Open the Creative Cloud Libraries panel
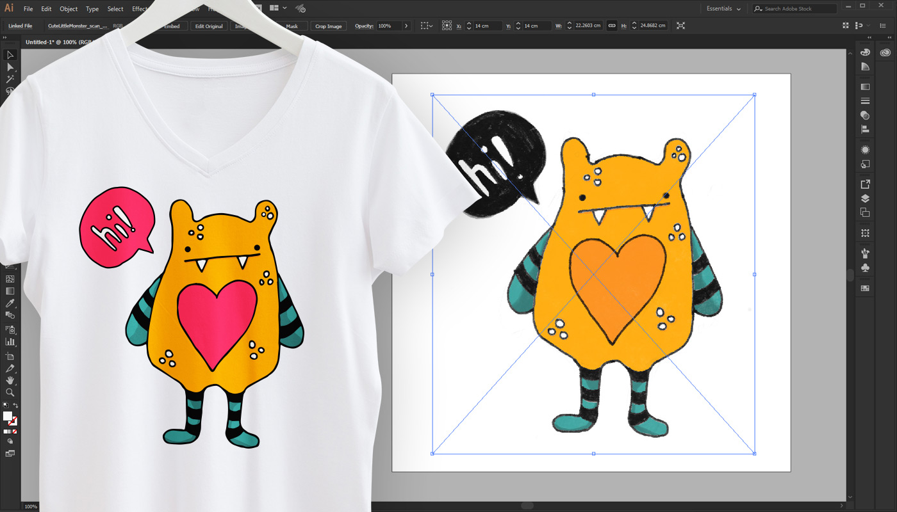 point(886,52)
